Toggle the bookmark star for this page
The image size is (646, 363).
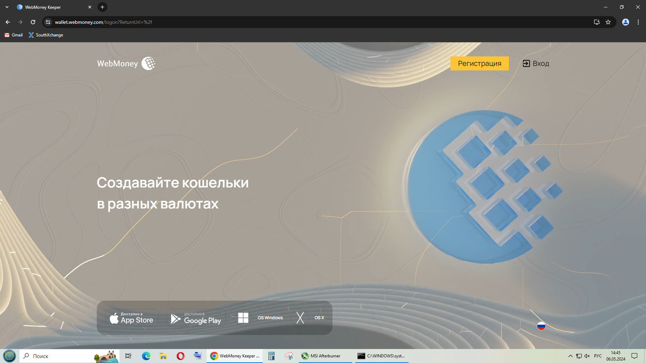(608, 22)
